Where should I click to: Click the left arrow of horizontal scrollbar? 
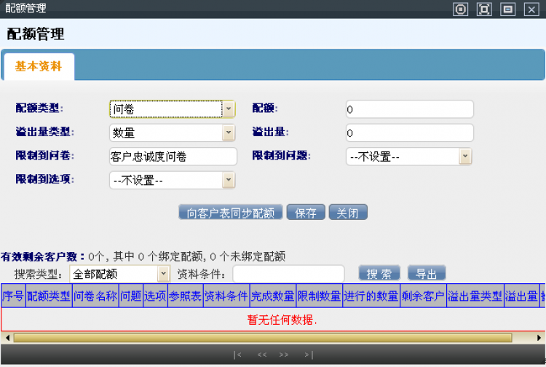(x=8, y=338)
